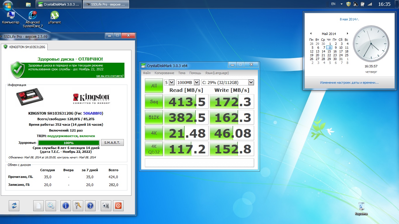Click the refresh arrows icon in SSDLife
The width and height of the screenshot is (399, 224).
coord(14,206)
